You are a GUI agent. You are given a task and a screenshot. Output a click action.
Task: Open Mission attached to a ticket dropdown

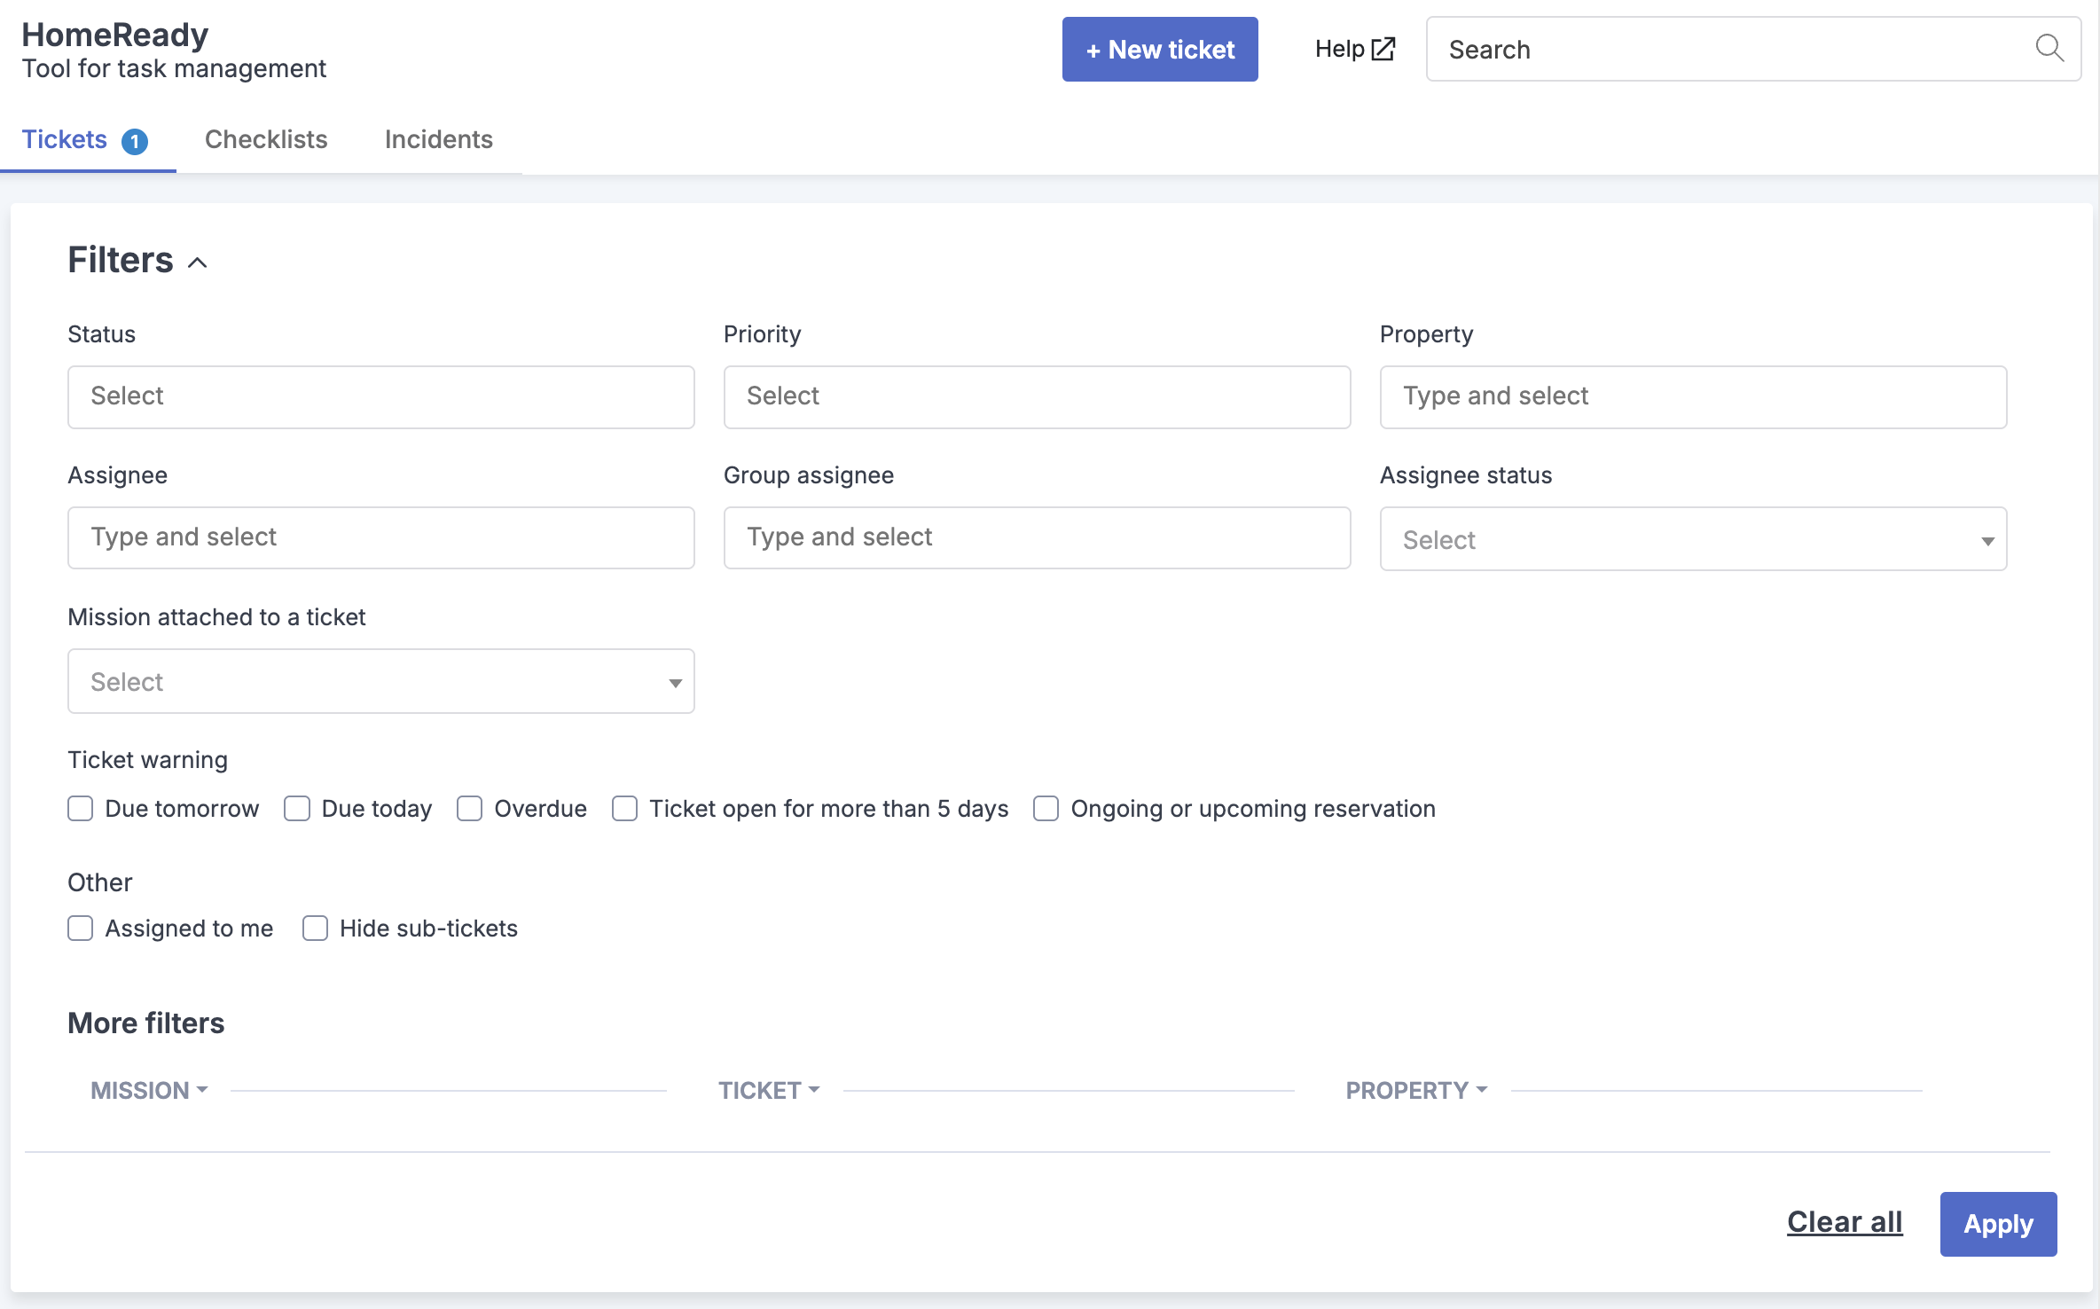pos(381,681)
